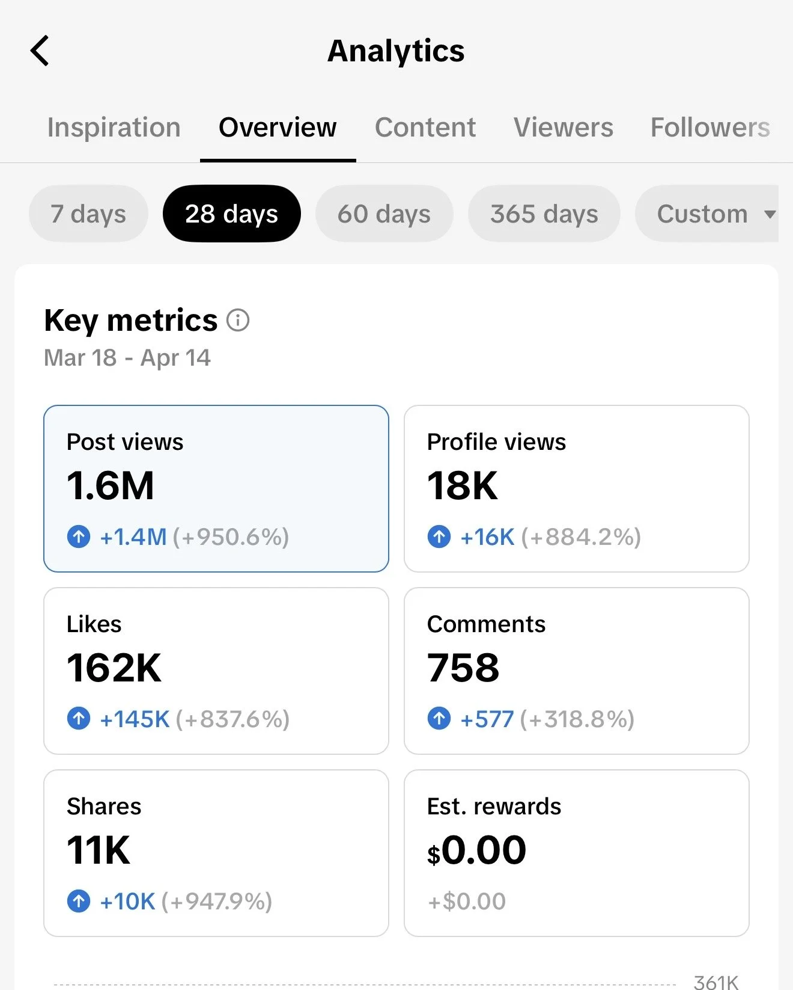Image resolution: width=793 pixels, height=990 pixels.
Task: Select the Profile views metric card
Action: (x=576, y=488)
